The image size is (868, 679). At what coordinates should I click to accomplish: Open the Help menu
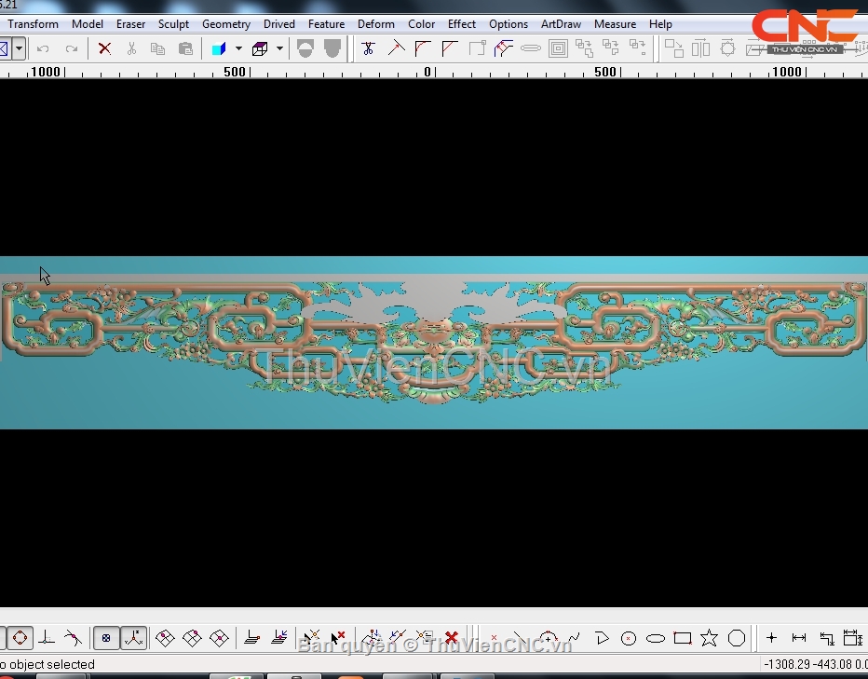[660, 24]
